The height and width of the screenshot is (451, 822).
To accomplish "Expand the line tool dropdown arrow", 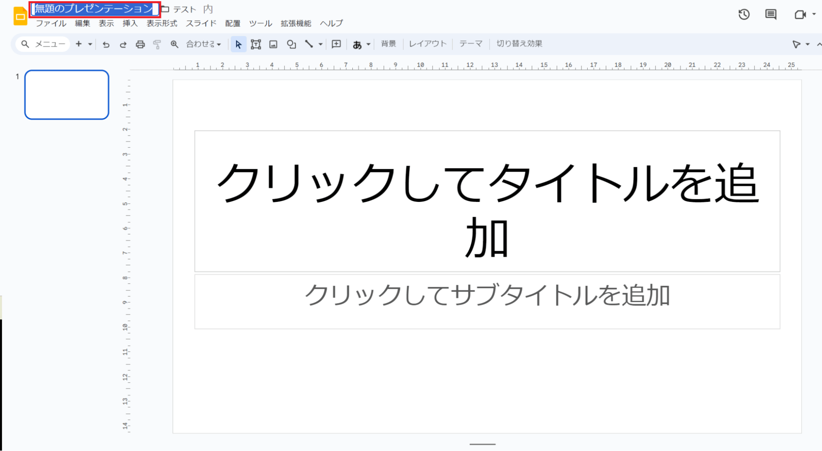I will click(x=320, y=44).
